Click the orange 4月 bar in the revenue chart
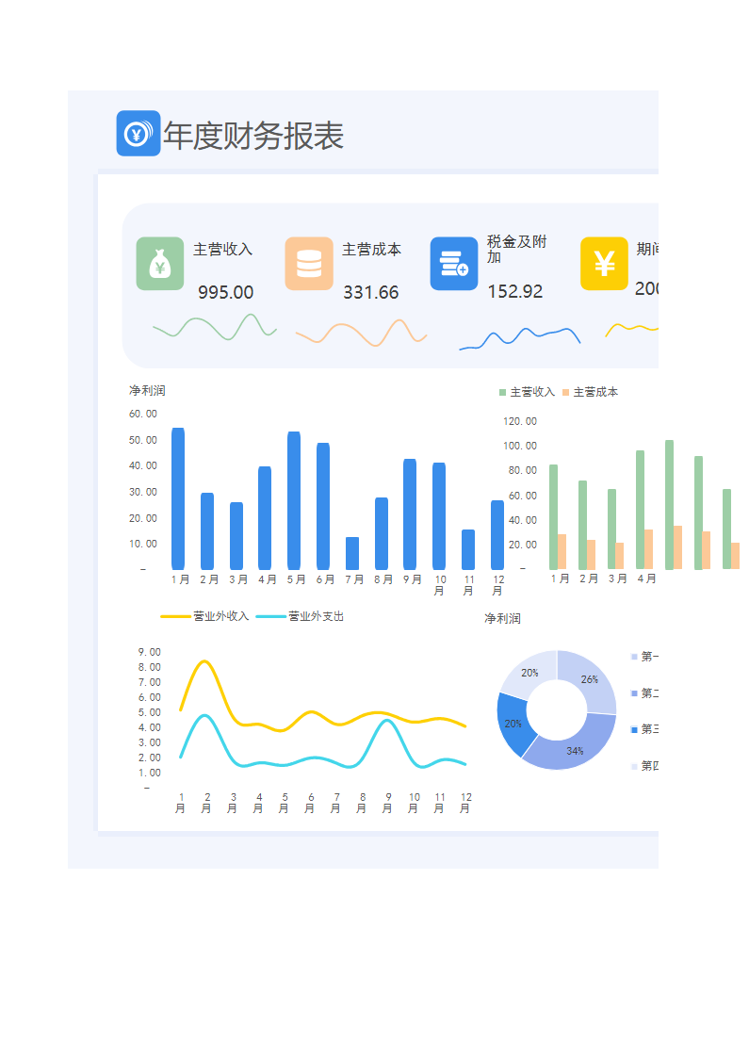Image resolution: width=749 pixels, height=1059 pixels. click(648, 549)
